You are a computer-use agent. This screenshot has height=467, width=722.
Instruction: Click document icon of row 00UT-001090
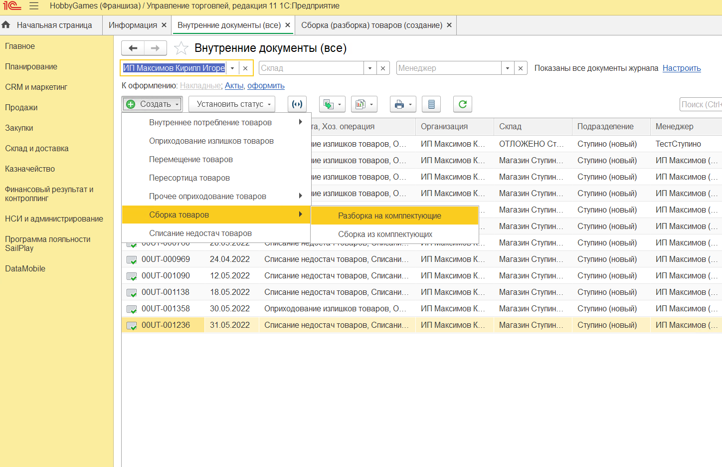point(132,276)
